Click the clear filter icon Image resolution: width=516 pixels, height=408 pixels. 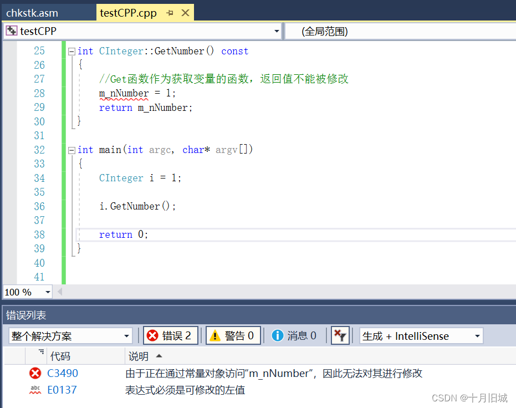coord(340,335)
